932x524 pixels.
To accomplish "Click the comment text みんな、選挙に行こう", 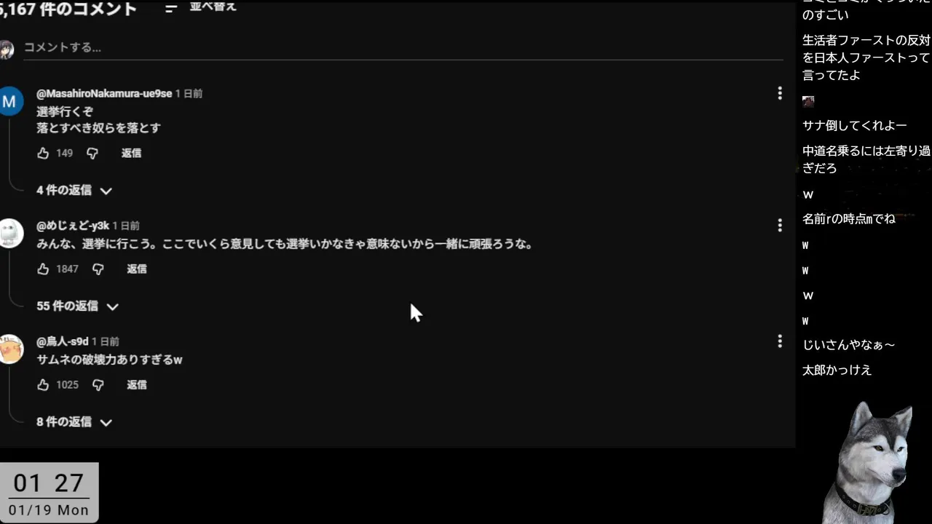I will 285,245.
